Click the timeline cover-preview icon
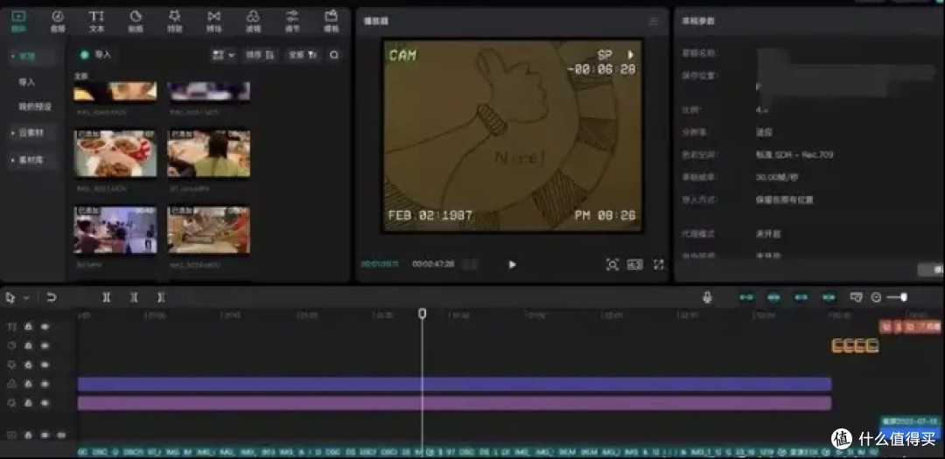Image resolution: width=945 pixels, height=459 pixels. tap(857, 297)
